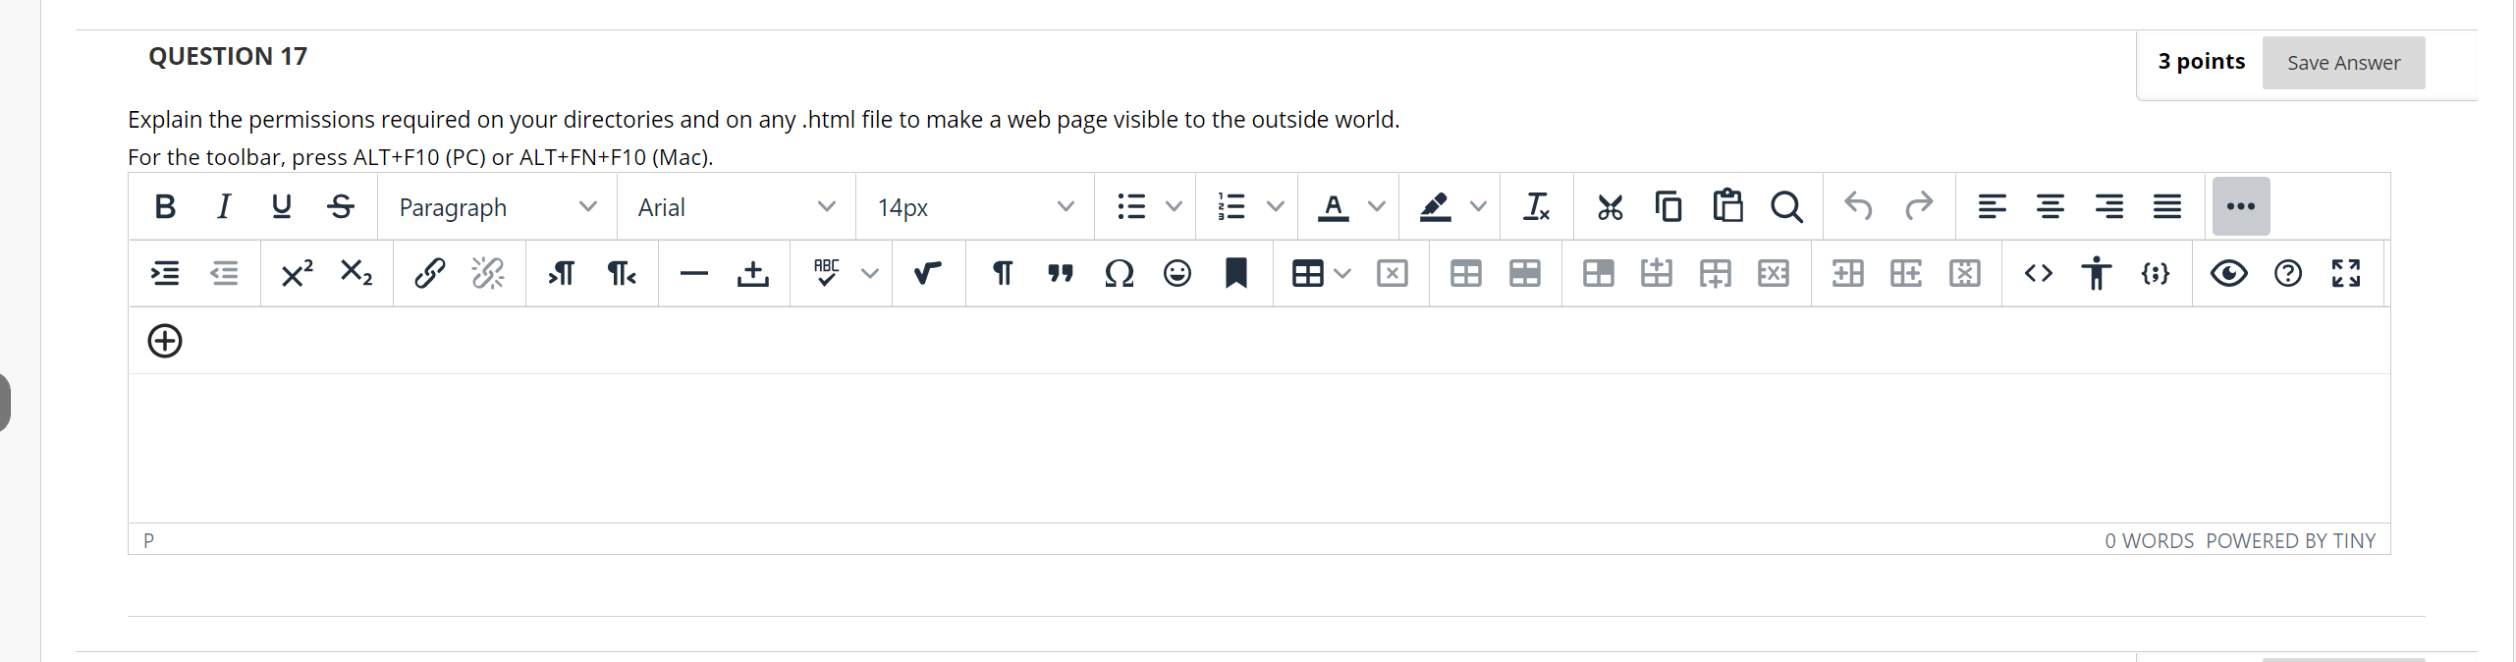This screenshot has width=2516, height=662.
Task: Toggle bold formatting
Action: [165, 206]
